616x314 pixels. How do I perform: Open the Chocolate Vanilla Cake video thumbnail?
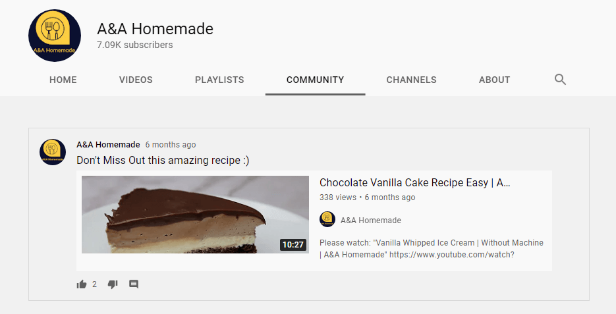(195, 215)
